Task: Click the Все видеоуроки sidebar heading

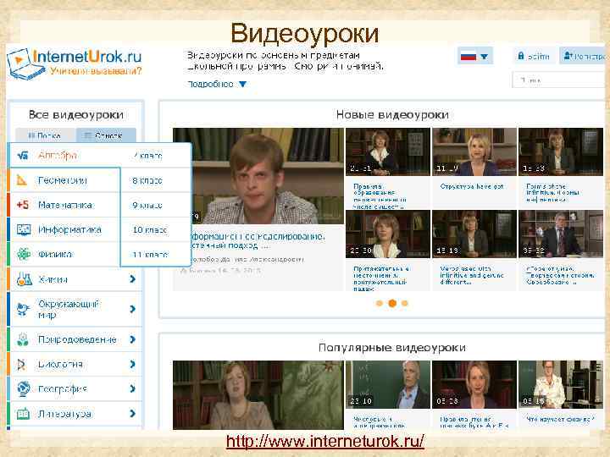Action: (x=76, y=114)
